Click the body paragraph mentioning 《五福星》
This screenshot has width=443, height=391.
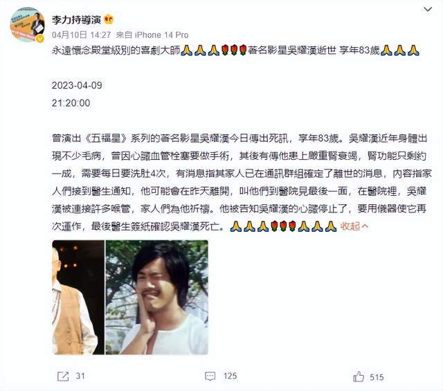pyautogui.click(x=242, y=182)
